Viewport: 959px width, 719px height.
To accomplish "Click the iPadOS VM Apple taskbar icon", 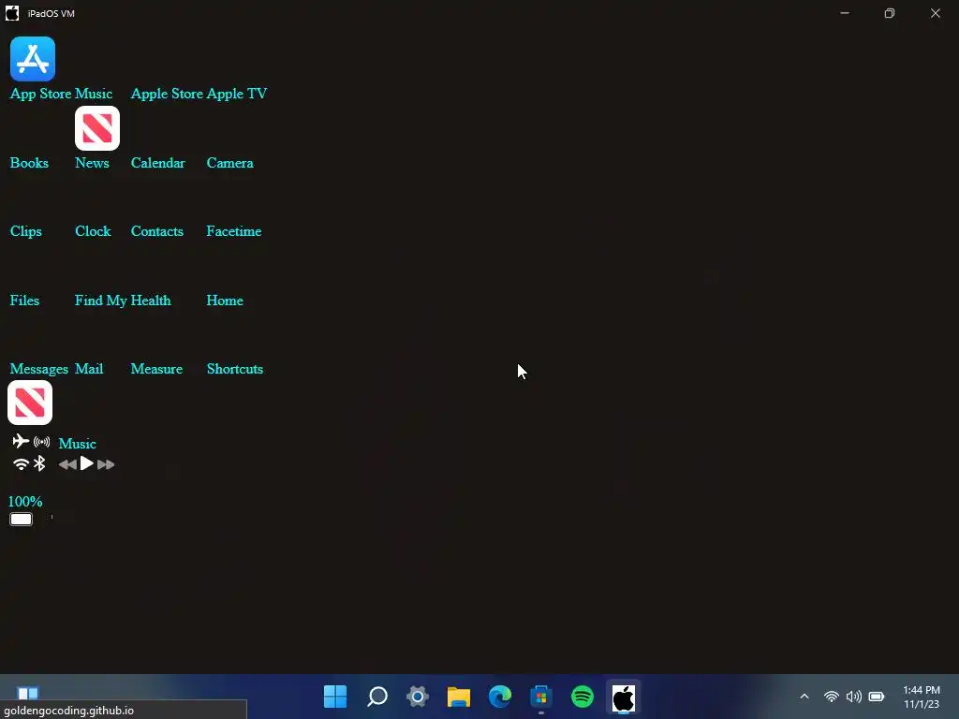I will [623, 697].
